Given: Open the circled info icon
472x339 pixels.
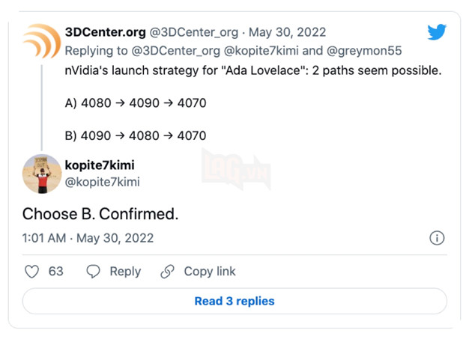Looking at the screenshot, I should (x=437, y=238).
